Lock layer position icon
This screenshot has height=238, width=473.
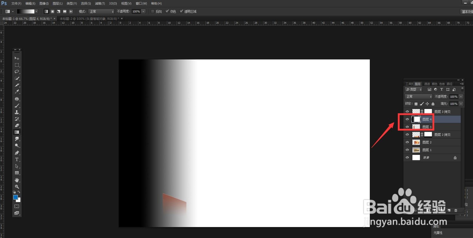[427, 104]
